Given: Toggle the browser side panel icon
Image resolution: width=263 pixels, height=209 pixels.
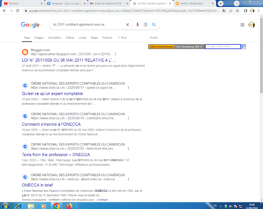Looking at the screenshot, I should [245, 11].
